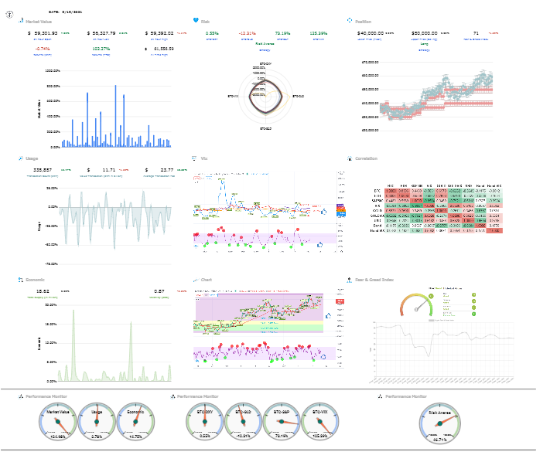This screenshot has height=469, width=550.
Task: Click the thumbs-up icon on the Chart oscillator pane
Action: (x=323, y=356)
